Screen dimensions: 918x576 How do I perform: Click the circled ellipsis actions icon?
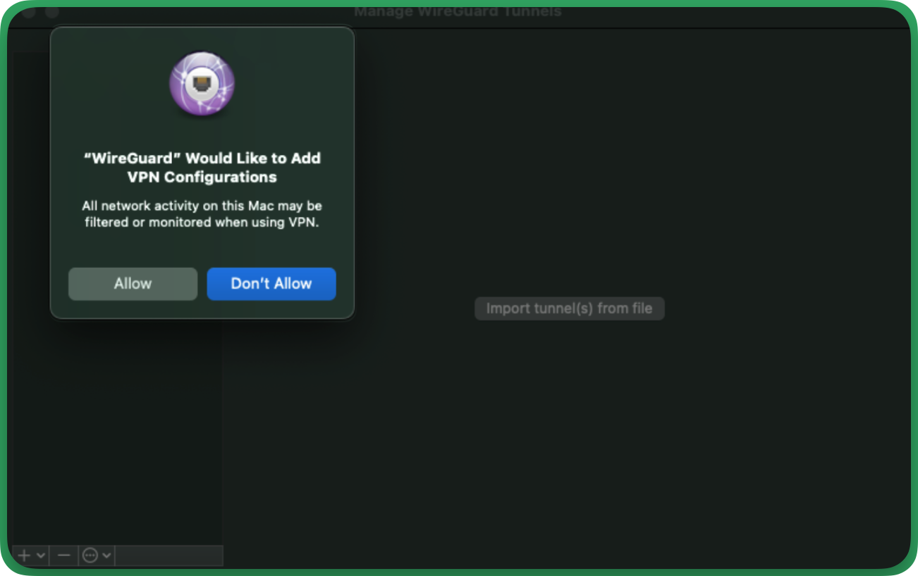click(90, 556)
